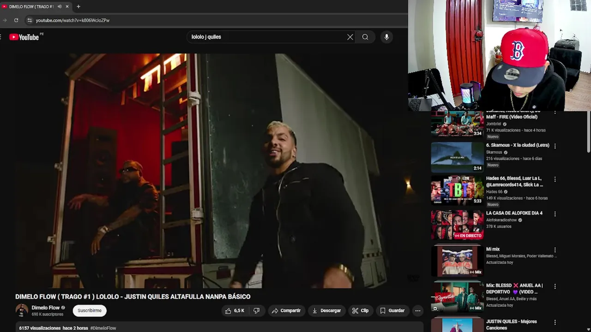Open options menu for FIRE video
Viewport: 591px width, 332px height.
(555, 113)
